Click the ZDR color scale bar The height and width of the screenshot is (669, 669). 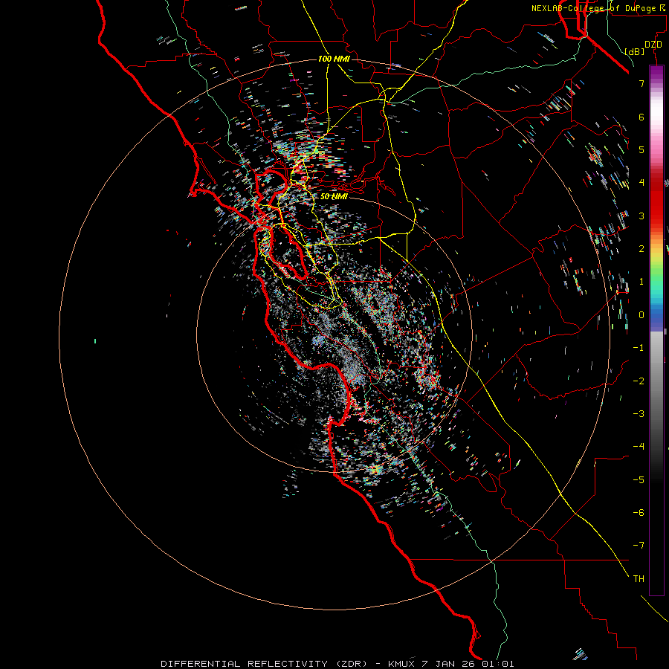656,330
